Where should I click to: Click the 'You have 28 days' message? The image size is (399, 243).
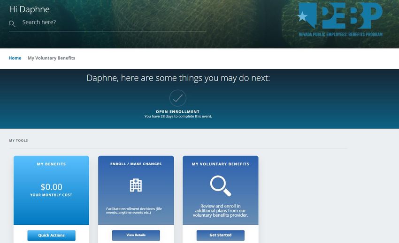pyautogui.click(x=178, y=116)
